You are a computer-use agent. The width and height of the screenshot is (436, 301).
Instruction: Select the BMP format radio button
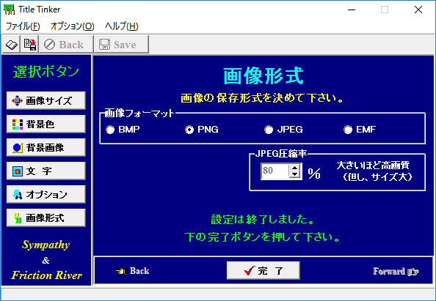click(110, 130)
